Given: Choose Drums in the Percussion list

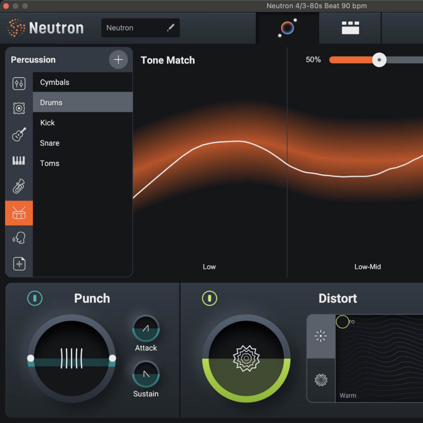Looking at the screenshot, I should coord(83,102).
